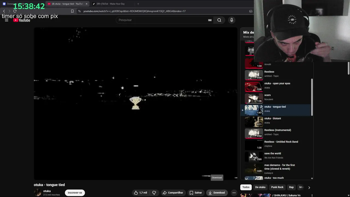Click inside the video player area
The height and width of the screenshot is (197, 350).
click(136, 103)
